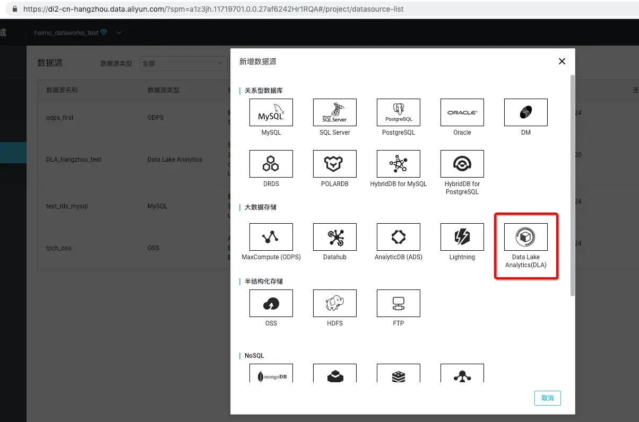Pick the MaxCompute (ODPS) icon
The width and height of the screenshot is (639, 422).
(x=271, y=237)
